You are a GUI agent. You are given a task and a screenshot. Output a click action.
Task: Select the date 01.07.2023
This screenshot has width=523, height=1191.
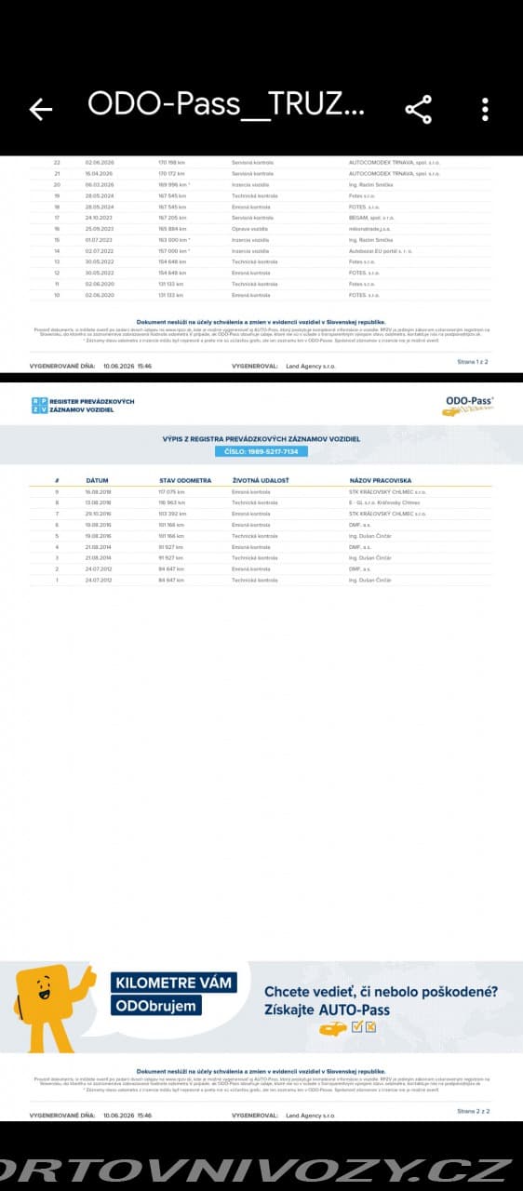[x=99, y=240]
